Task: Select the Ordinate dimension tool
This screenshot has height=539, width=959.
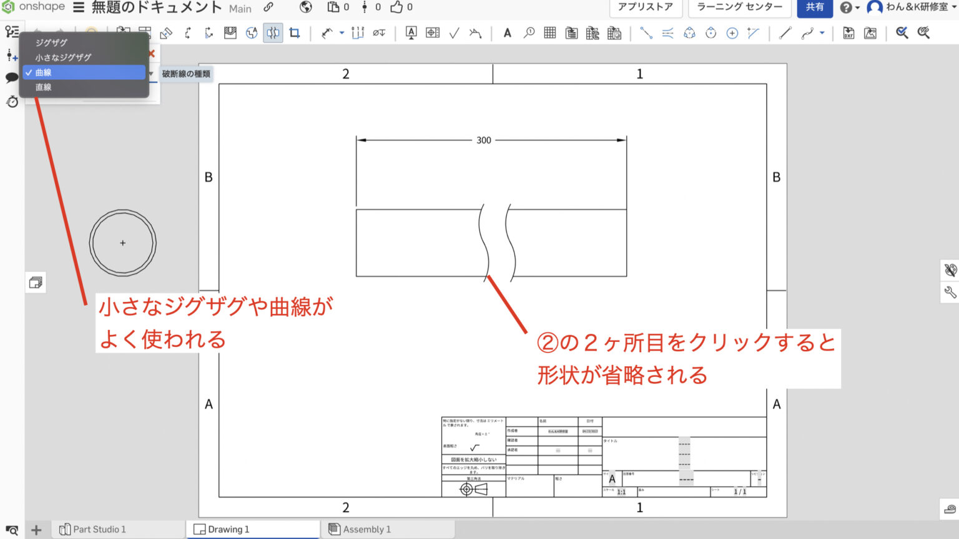Action: coord(358,33)
